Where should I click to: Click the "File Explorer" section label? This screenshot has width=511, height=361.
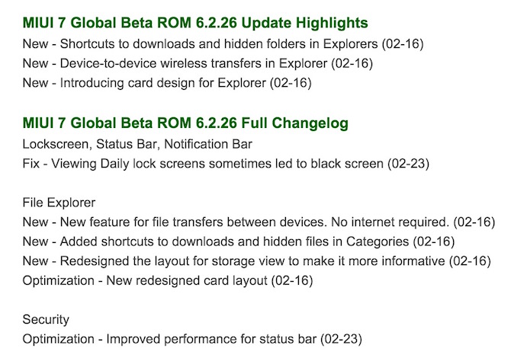[x=58, y=203]
